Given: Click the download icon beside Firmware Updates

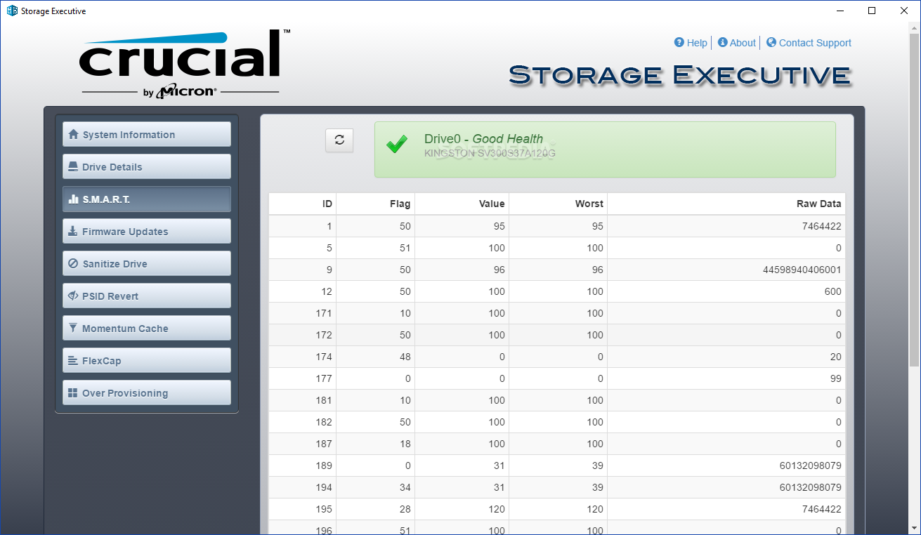Looking at the screenshot, I should (73, 232).
